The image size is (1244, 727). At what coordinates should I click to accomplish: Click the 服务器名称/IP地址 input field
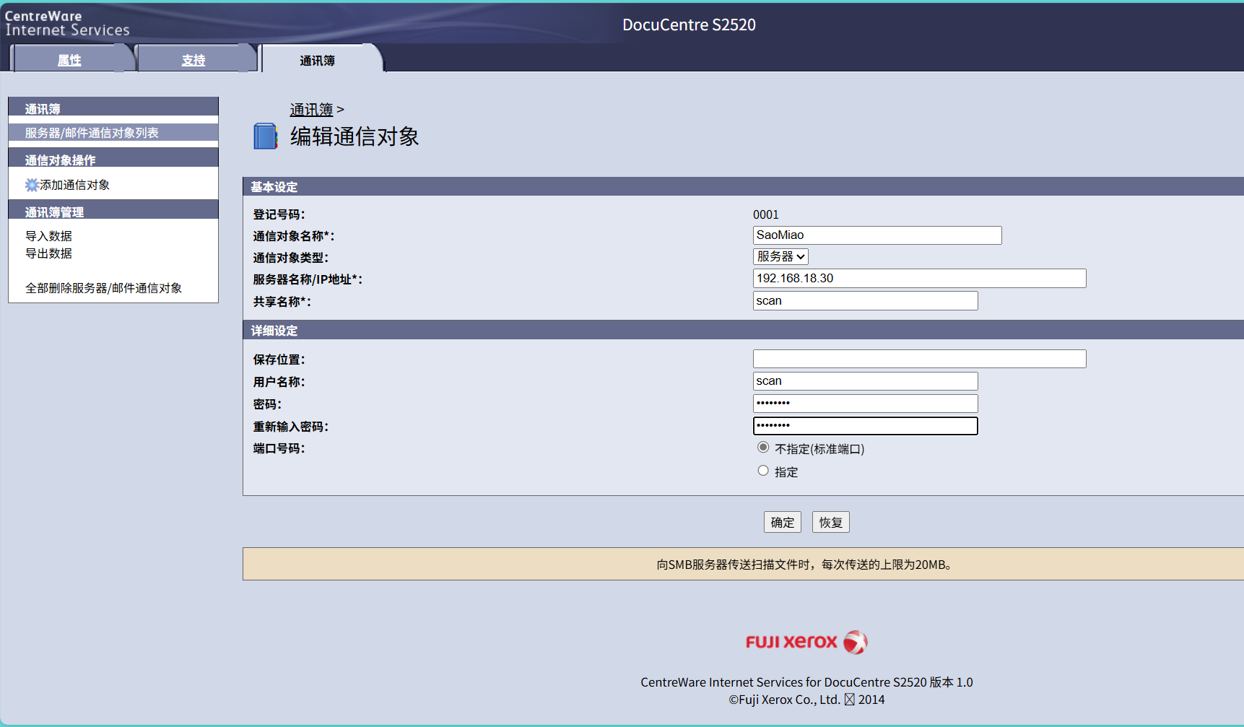(x=919, y=279)
